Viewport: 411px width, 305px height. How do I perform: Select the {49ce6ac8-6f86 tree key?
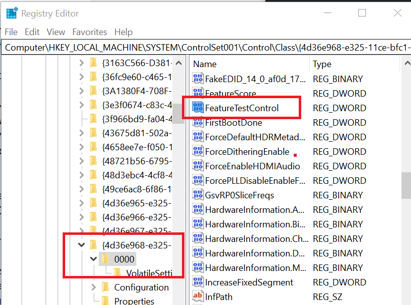point(137,189)
